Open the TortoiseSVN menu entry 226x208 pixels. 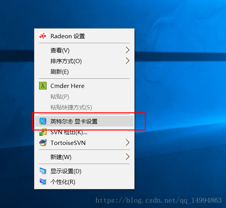84,143
